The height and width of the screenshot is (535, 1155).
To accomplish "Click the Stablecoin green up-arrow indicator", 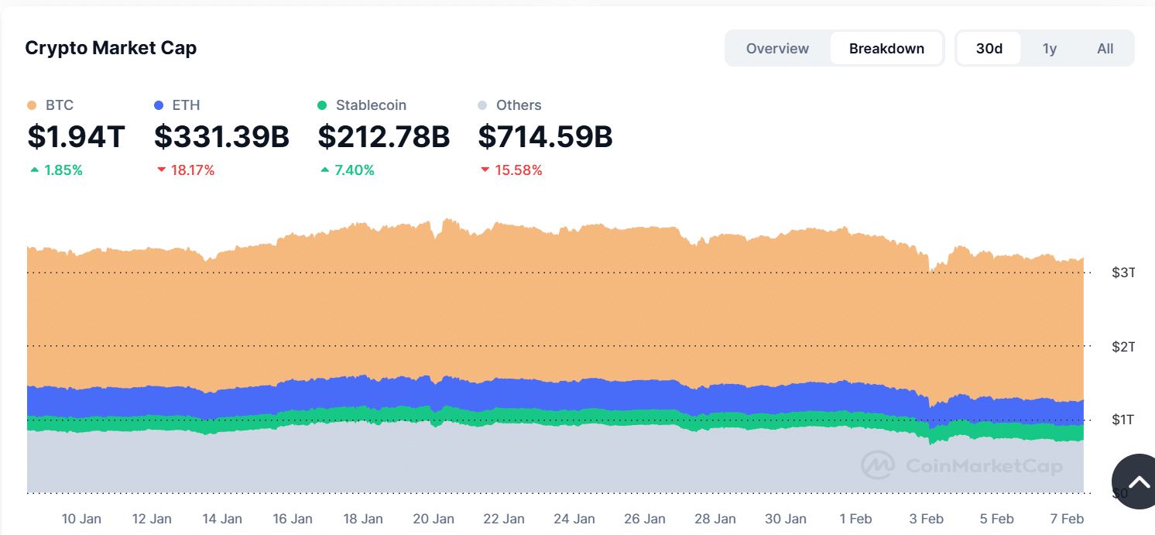I will [x=325, y=170].
